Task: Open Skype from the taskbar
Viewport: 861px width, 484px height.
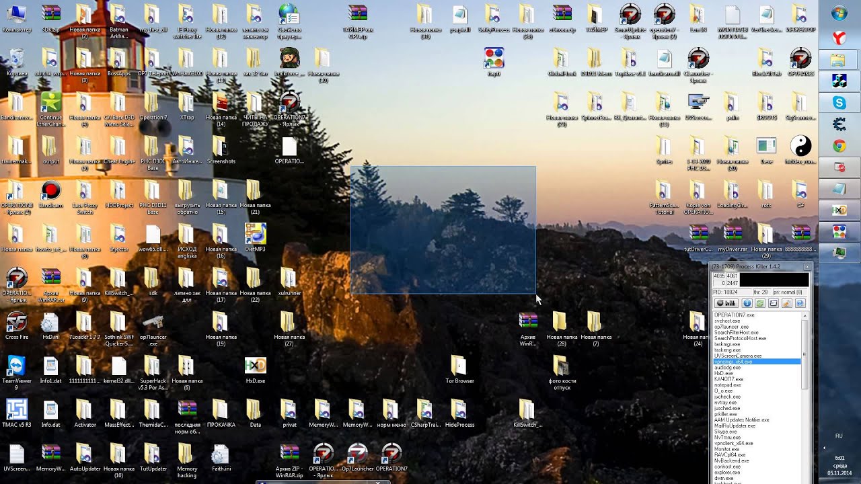Action: [839, 103]
